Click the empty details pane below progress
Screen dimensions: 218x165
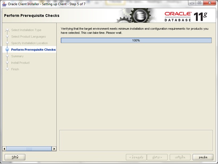[x=136, y=140]
